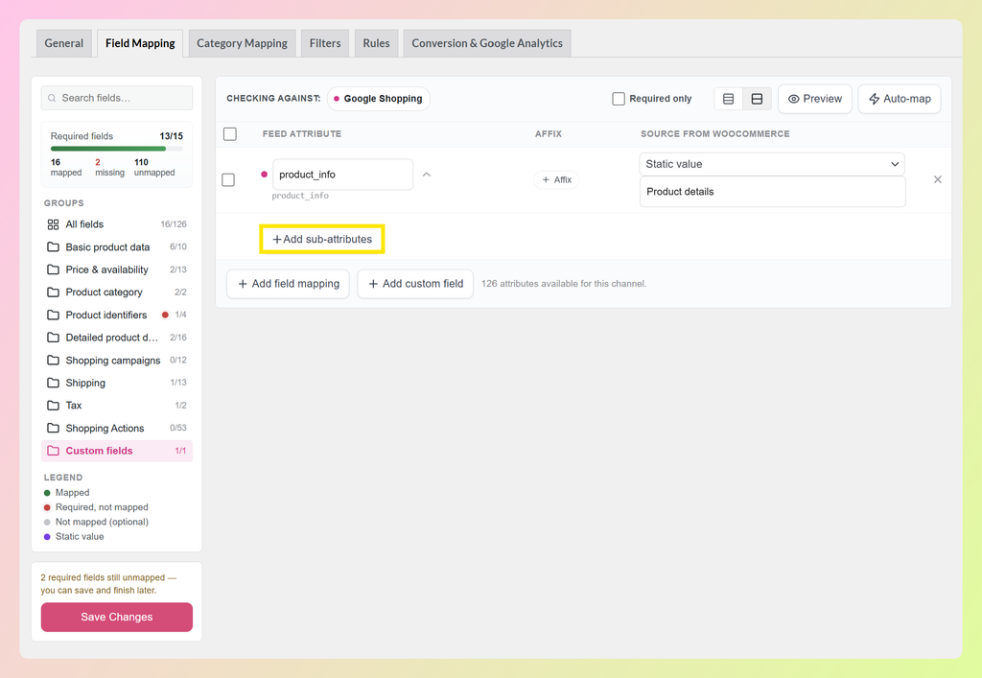The width and height of the screenshot is (982, 678).
Task: Click the folder icon beside Shopping campaigns
Action: tap(54, 360)
